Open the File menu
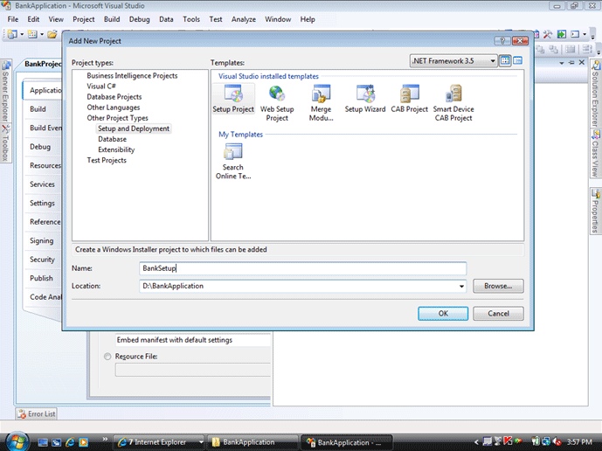 click(13, 19)
